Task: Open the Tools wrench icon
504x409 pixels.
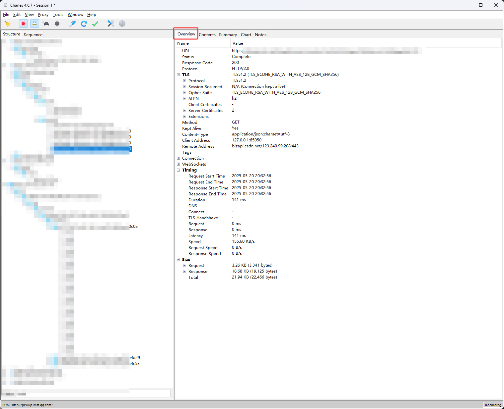Action: [110, 24]
